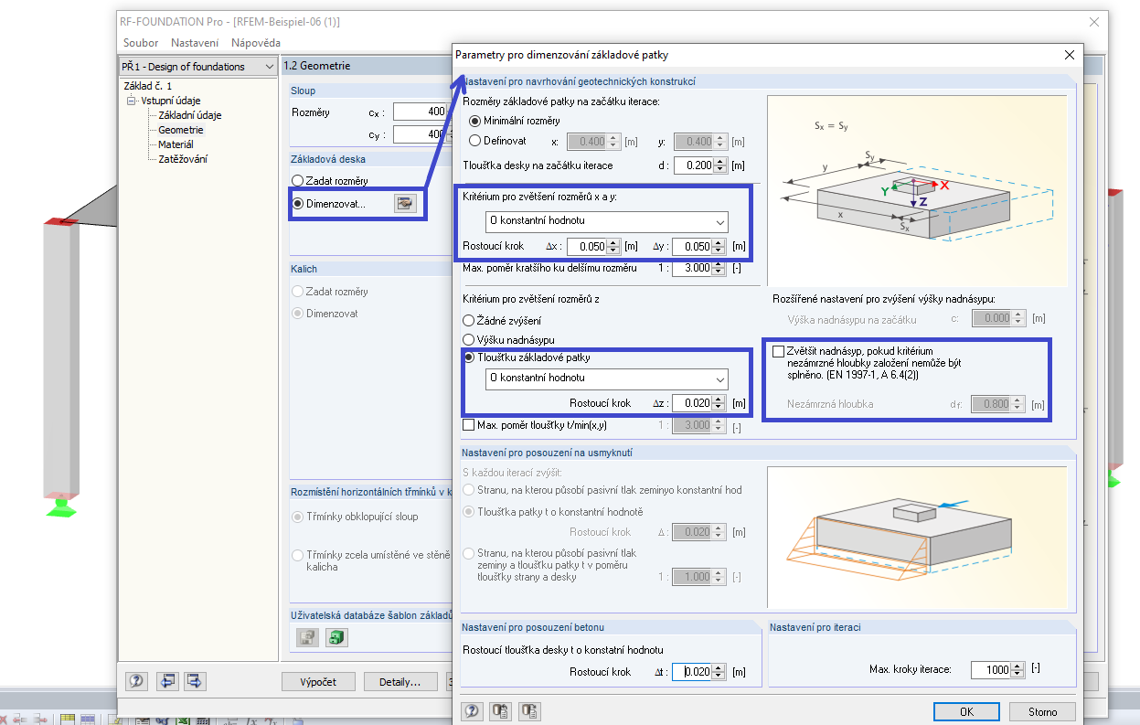This screenshot has height=725, width=1140.
Task: Select the Tloušťku základové patky option
Action: pyautogui.click(x=469, y=357)
